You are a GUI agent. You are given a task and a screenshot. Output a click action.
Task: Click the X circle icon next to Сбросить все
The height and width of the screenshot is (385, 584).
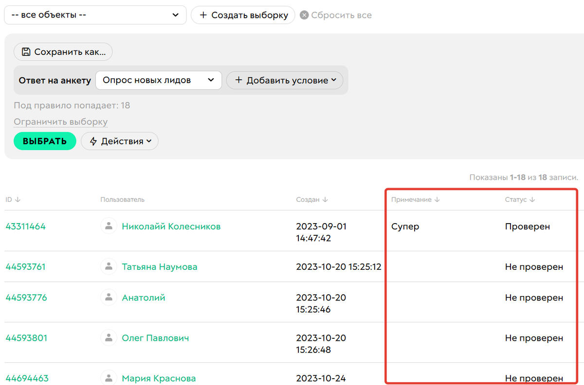tap(304, 15)
